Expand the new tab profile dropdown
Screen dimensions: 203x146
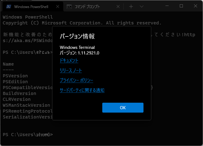tap(142, 6)
